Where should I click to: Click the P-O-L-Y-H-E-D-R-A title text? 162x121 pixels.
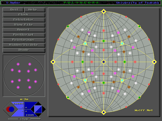click(81, 3)
